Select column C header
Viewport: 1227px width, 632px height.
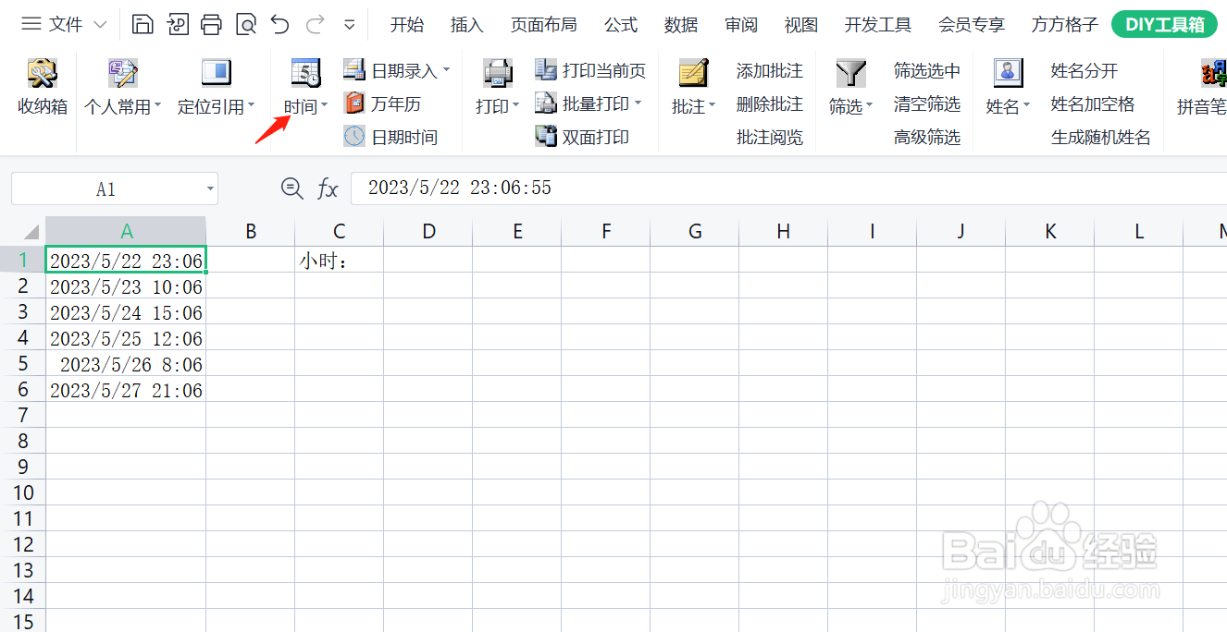[x=340, y=232]
